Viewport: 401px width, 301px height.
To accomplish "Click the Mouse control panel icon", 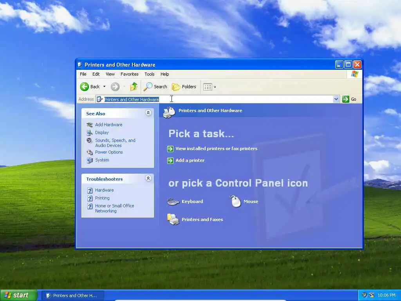I will [x=235, y=201].
